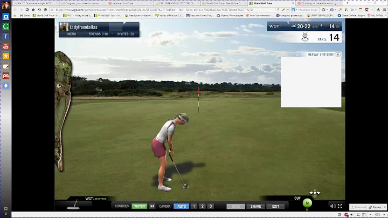The image size is (388, 218).
Task: Click the WGT logo in the scoreboard
Action: point(274,26)
